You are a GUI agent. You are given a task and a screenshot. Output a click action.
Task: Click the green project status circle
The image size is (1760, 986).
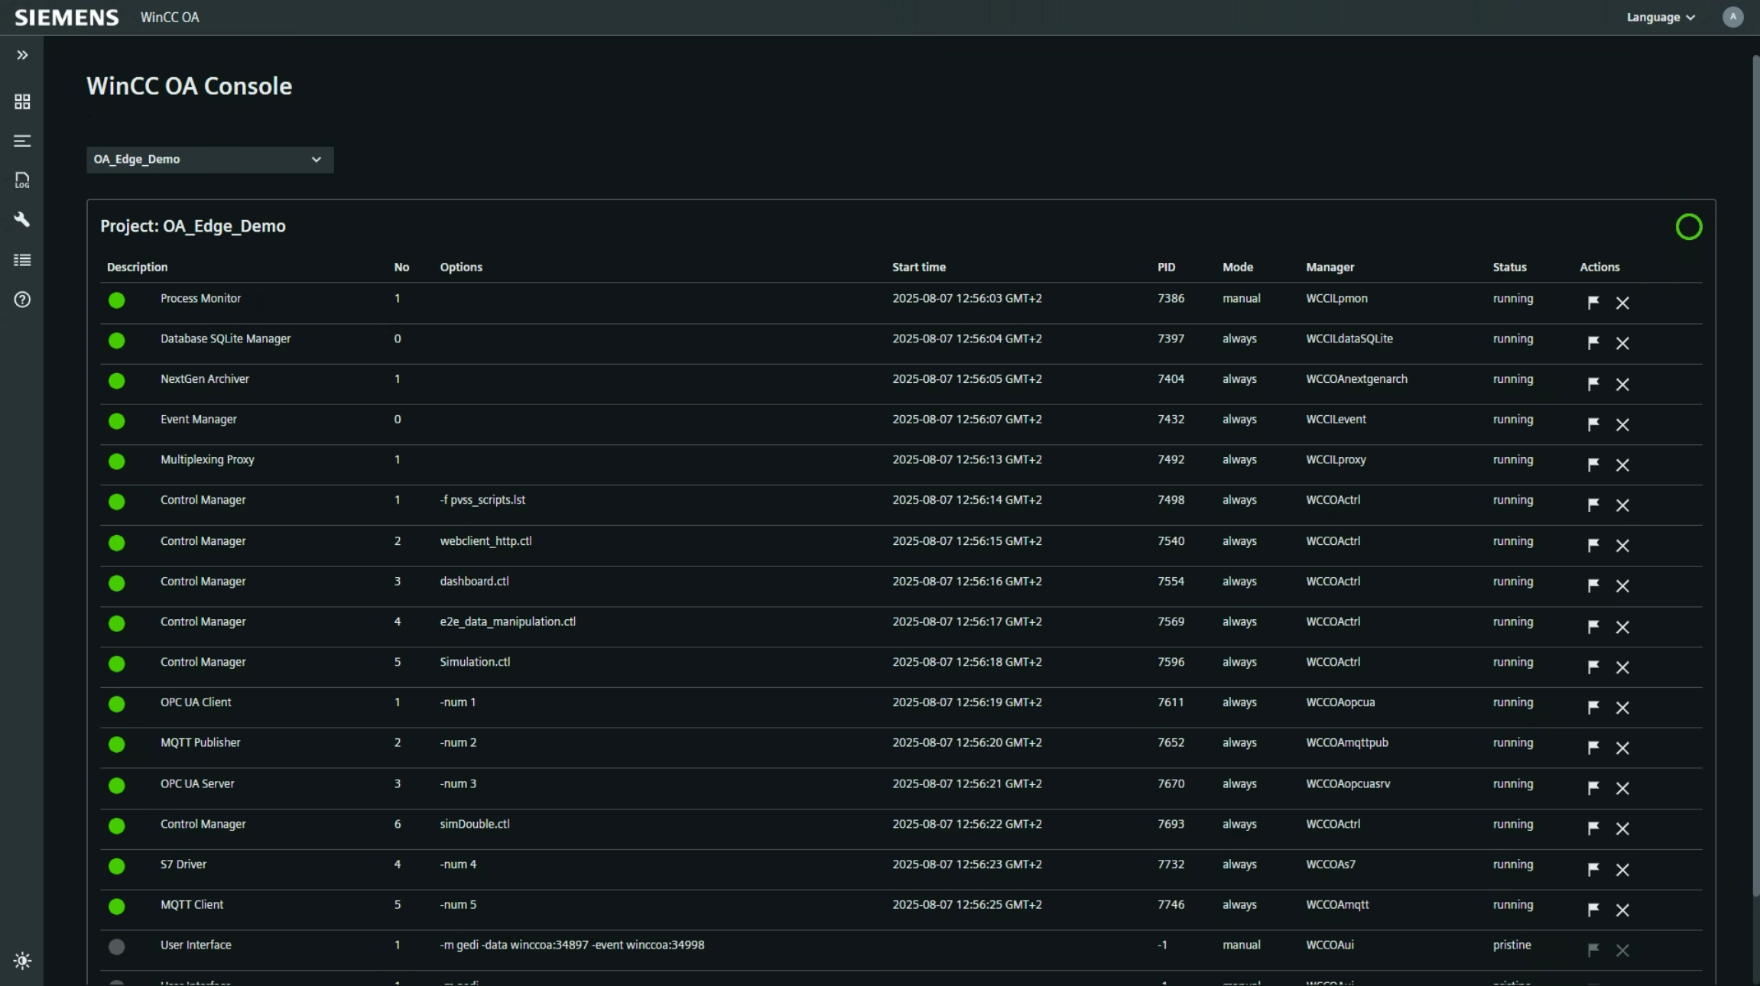[x=1688, y=227]
